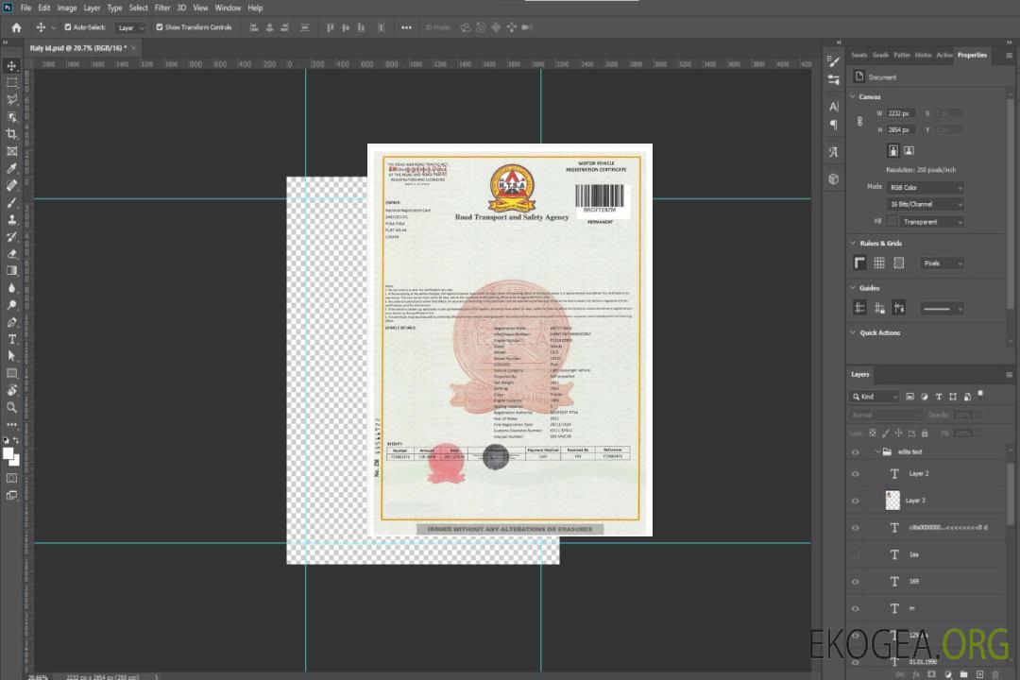Screen dimensions: 1020x680
Task: Open the Filter menu
Action: pyautogui.click(x=162, y=8)
